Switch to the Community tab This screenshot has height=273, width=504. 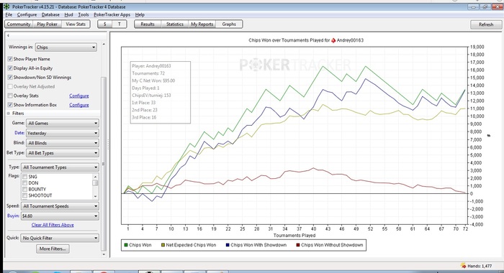tap(19, 24)
